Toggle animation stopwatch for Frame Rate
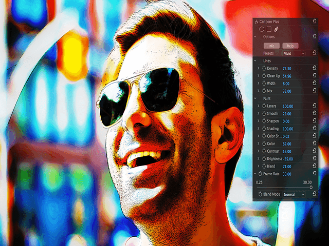The image size is (329, 246). 260,174
